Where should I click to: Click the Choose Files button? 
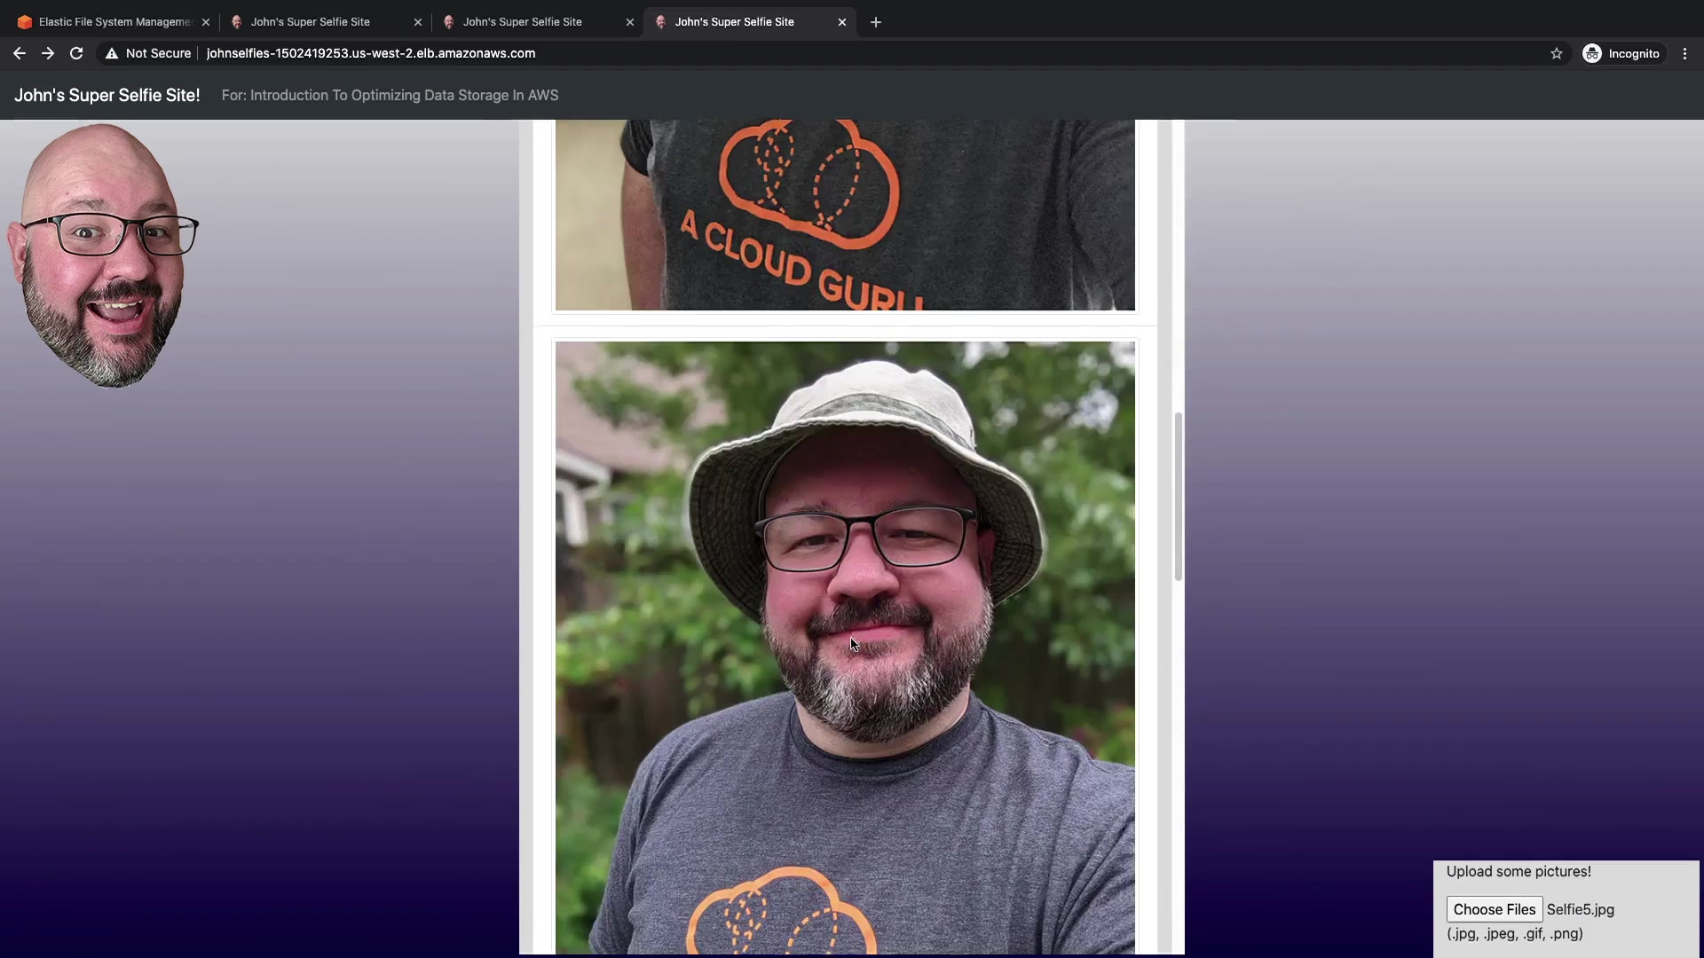point(1494,909)
